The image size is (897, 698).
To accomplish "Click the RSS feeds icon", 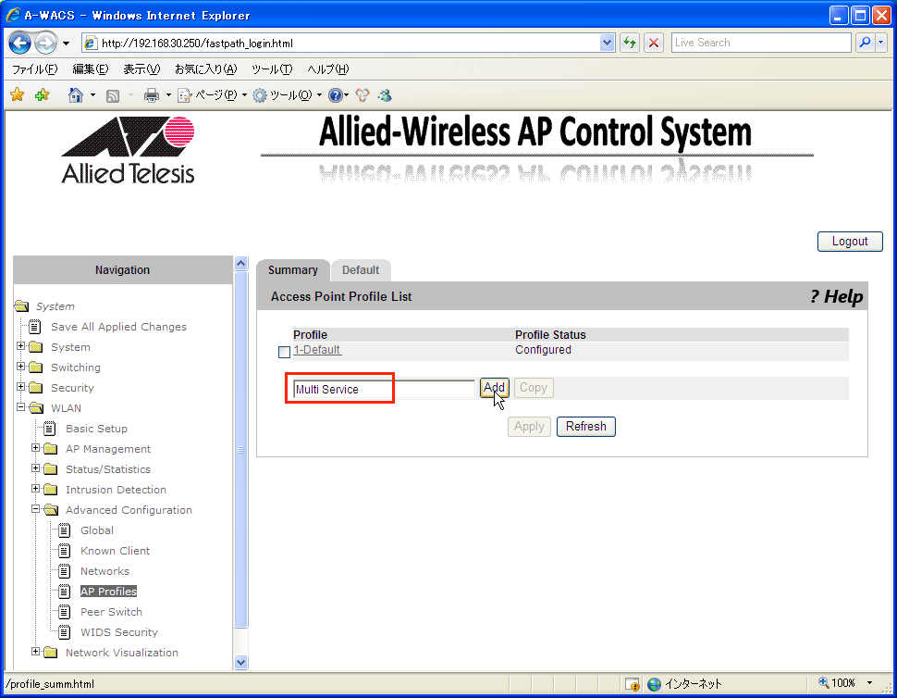I will (113, 95).
